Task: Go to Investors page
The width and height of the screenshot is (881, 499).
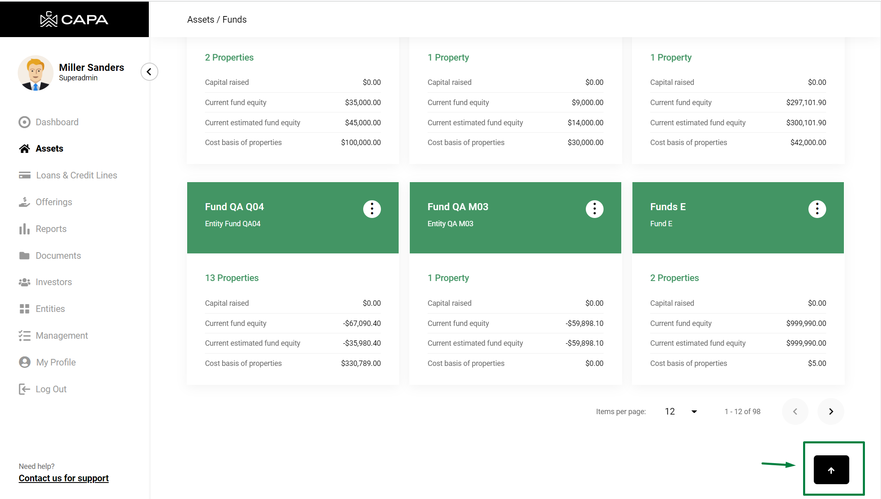Action: [54, 282]
